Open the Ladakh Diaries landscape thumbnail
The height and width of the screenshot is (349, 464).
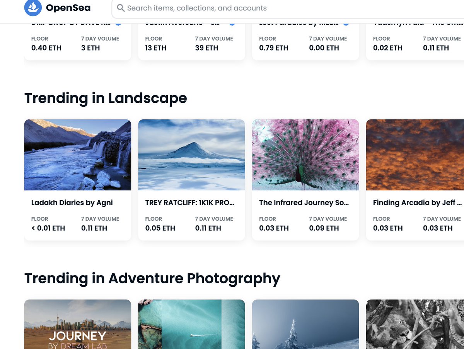pos(78,155)
